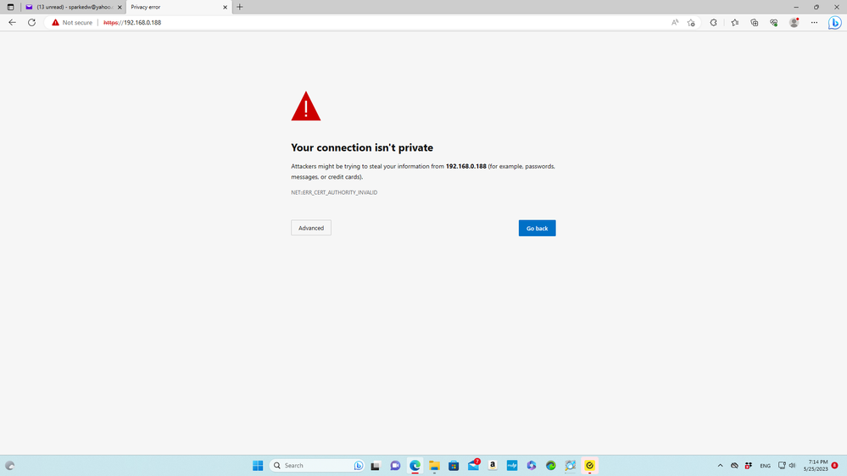Open the blue myHP taskbar icon

[512, 465]
